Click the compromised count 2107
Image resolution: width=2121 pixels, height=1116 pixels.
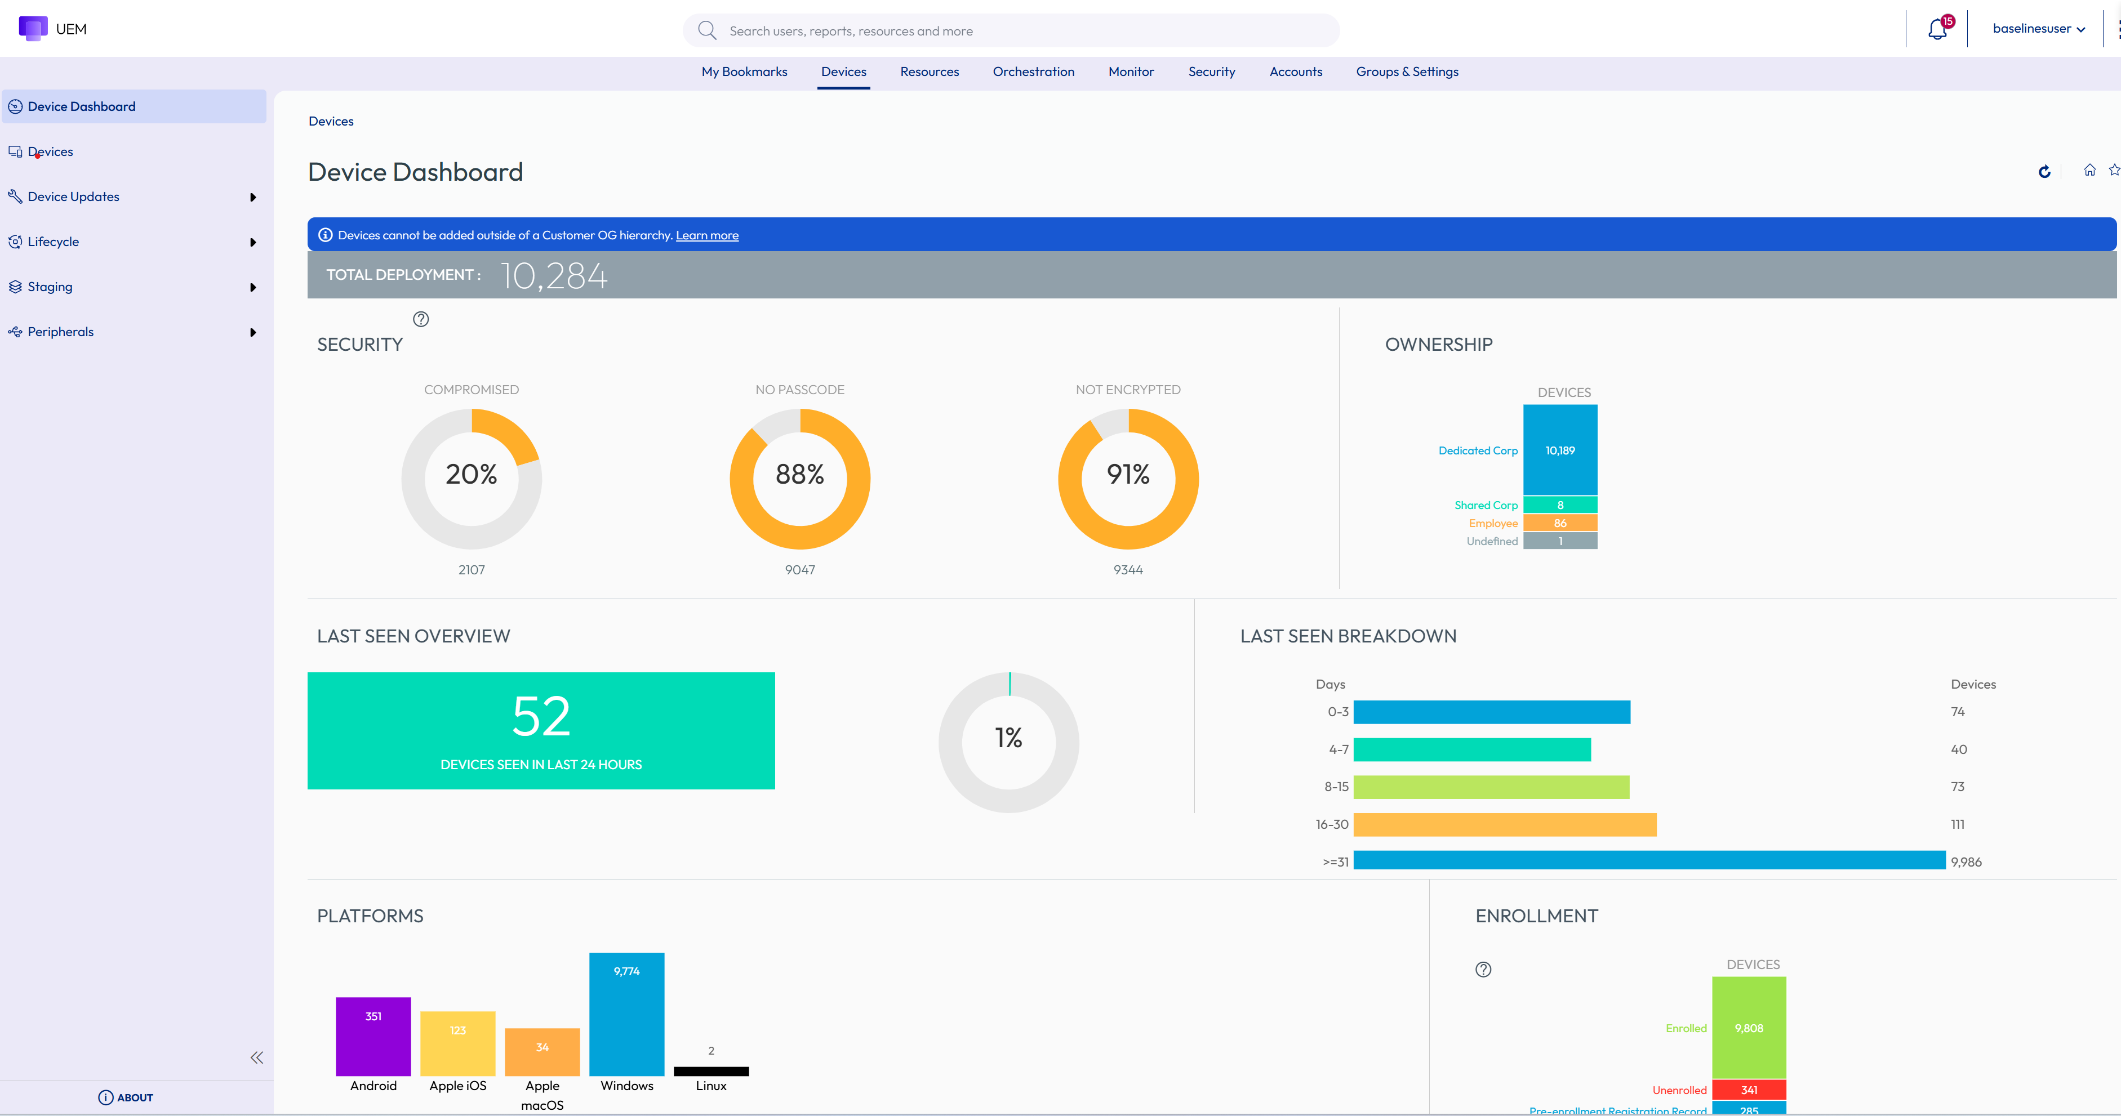coord(471,569)
